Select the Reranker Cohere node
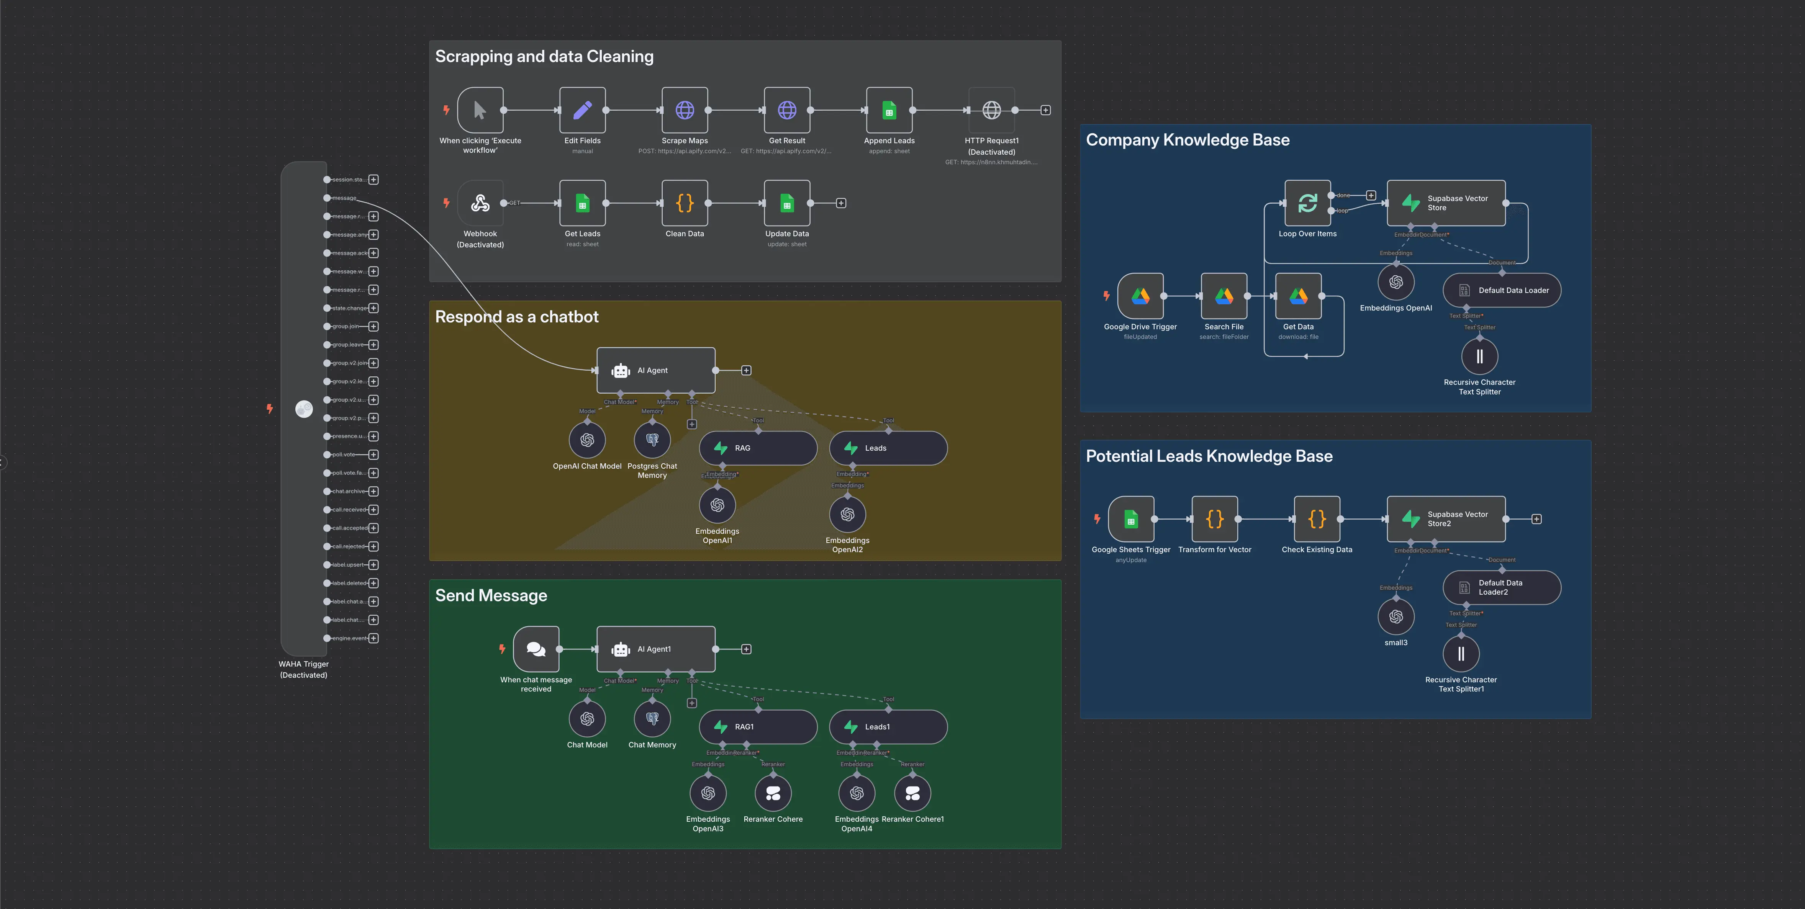 [x=773, y=793]
